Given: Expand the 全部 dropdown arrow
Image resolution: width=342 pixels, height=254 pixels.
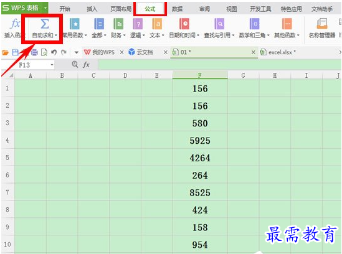Looking at the screenshot, I should pyautogui.click(x=105, y=35).
